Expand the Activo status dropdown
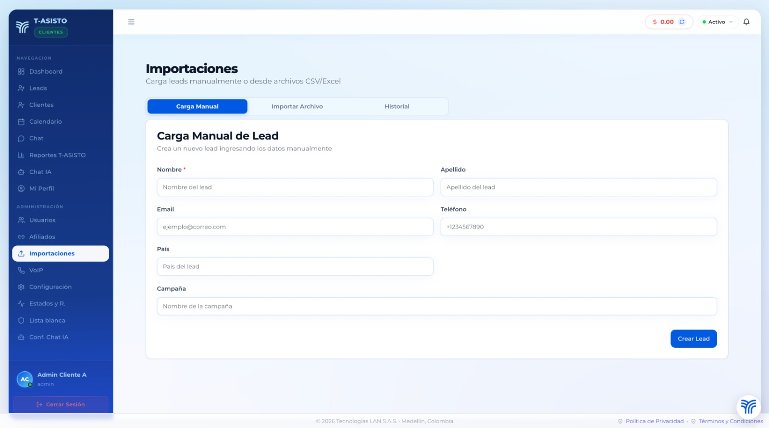 click(x=718, y=22)
